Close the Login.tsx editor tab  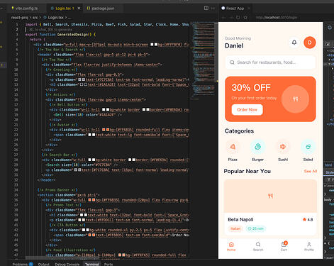79,9
